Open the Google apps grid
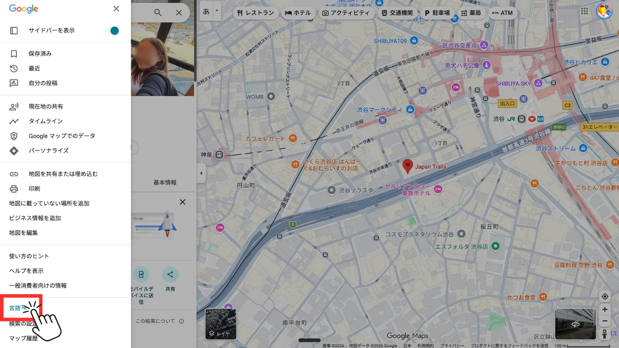Image resolution: width=619 pixels, height=348 pixels. click(585, 11)
